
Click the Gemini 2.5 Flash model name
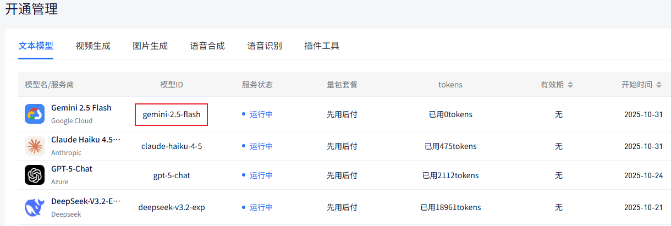click(81, 108)
